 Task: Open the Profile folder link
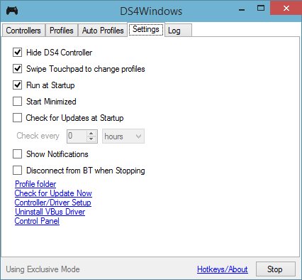click(x=35, y=184)
